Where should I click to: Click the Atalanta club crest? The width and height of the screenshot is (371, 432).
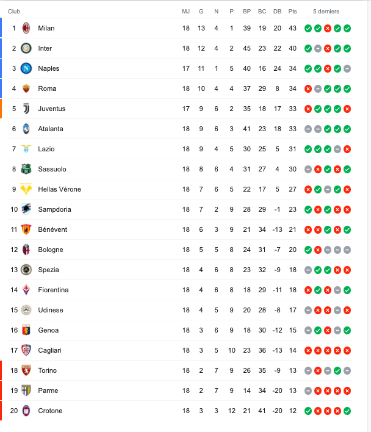click(x=26, y=129)
